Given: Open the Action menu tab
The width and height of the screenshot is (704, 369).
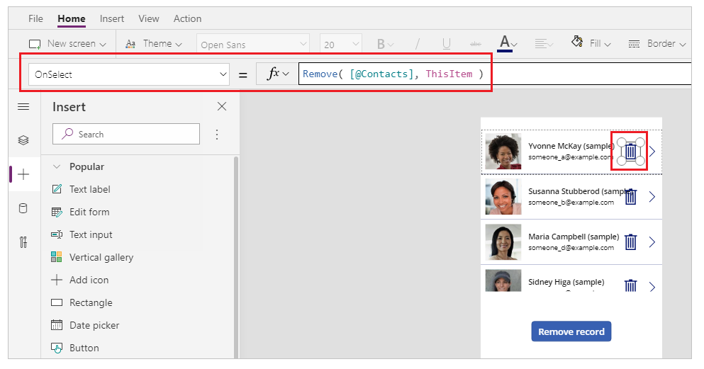Looking at the screenshot, I should [187, 19].
